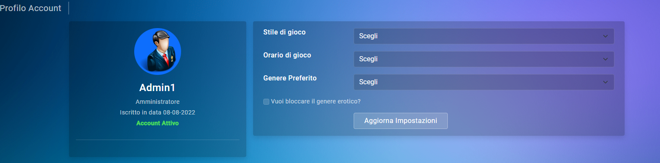Click the Amministratore role label

[x=158, y=102]
